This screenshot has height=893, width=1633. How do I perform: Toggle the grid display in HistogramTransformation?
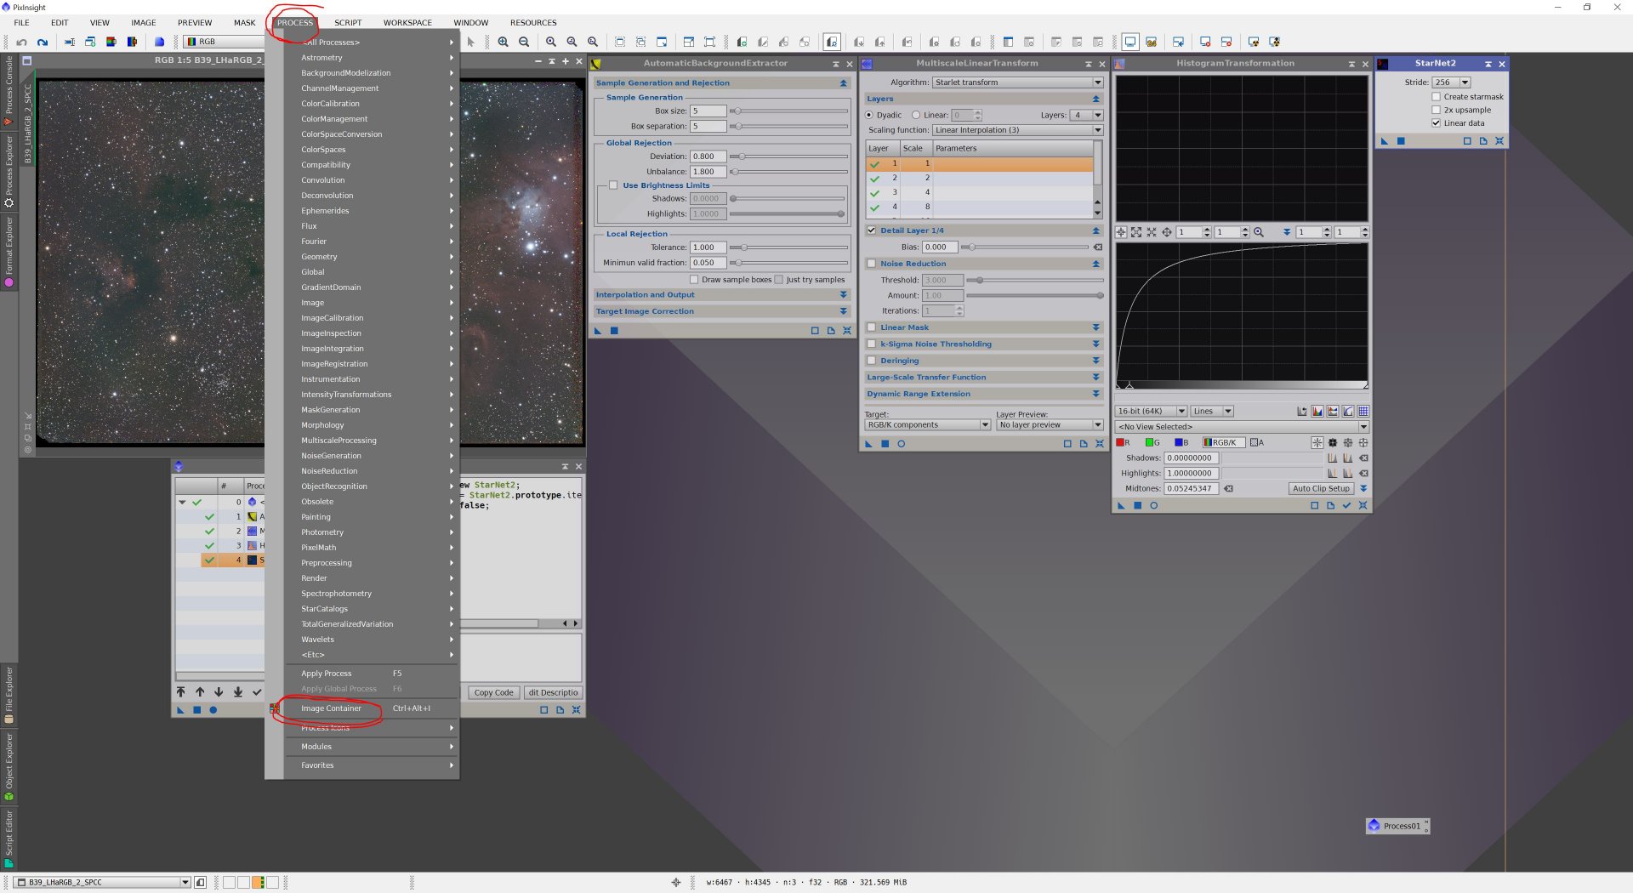click(x=1363, y=412)
